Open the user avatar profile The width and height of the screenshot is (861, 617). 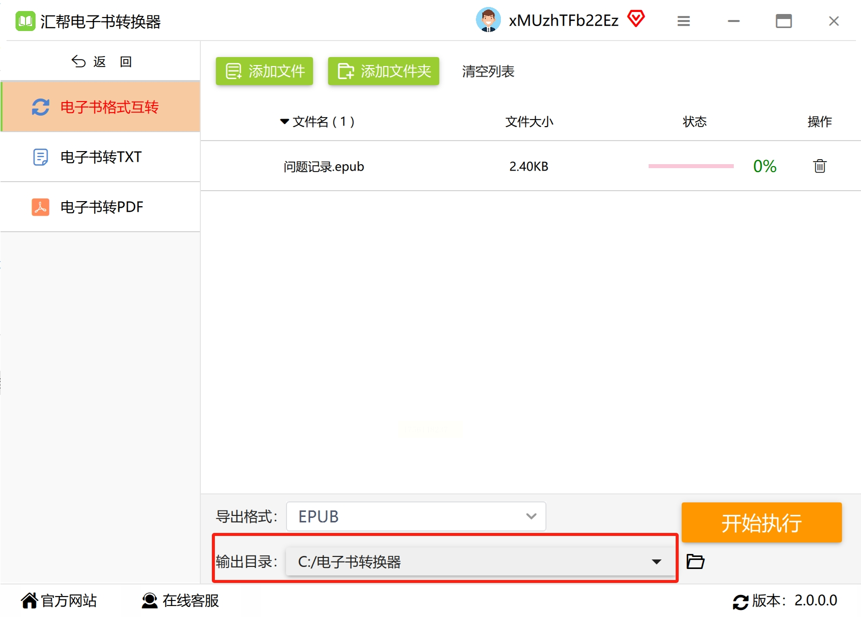point(488,20)
